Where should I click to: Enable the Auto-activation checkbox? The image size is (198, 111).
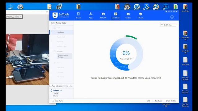click(50, 86)
